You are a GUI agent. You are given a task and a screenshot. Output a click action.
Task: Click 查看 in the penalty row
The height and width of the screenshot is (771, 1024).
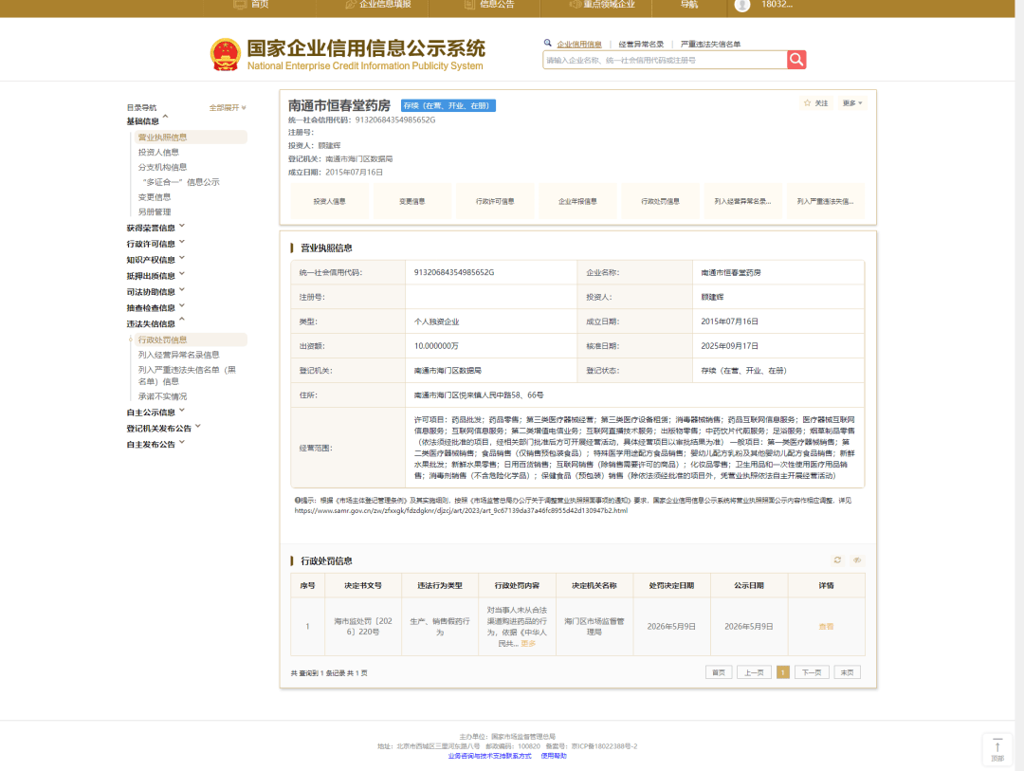point(826,627)
